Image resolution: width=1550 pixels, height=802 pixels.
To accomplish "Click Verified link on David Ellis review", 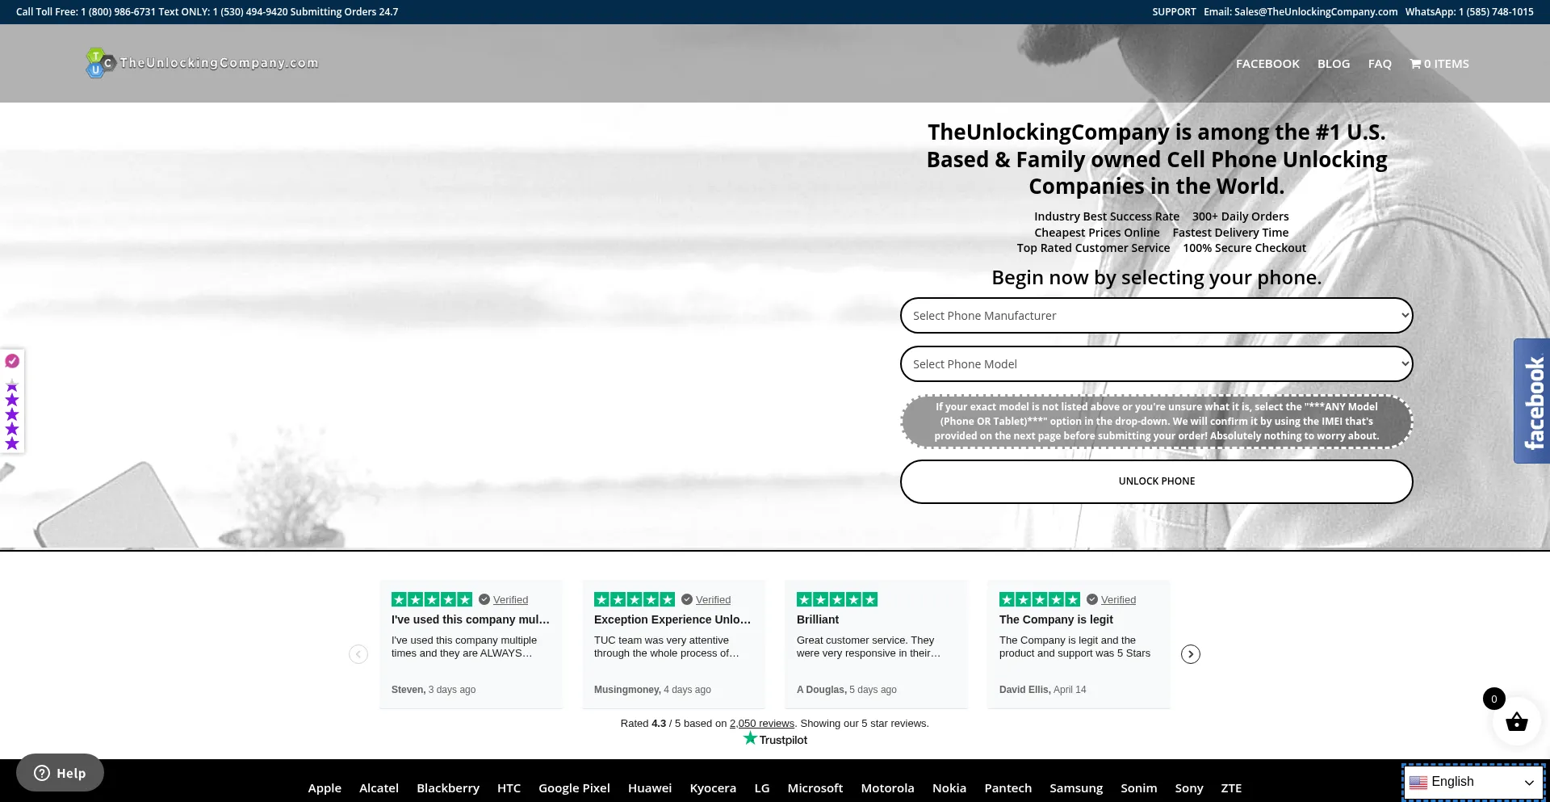I will 1118,600.
